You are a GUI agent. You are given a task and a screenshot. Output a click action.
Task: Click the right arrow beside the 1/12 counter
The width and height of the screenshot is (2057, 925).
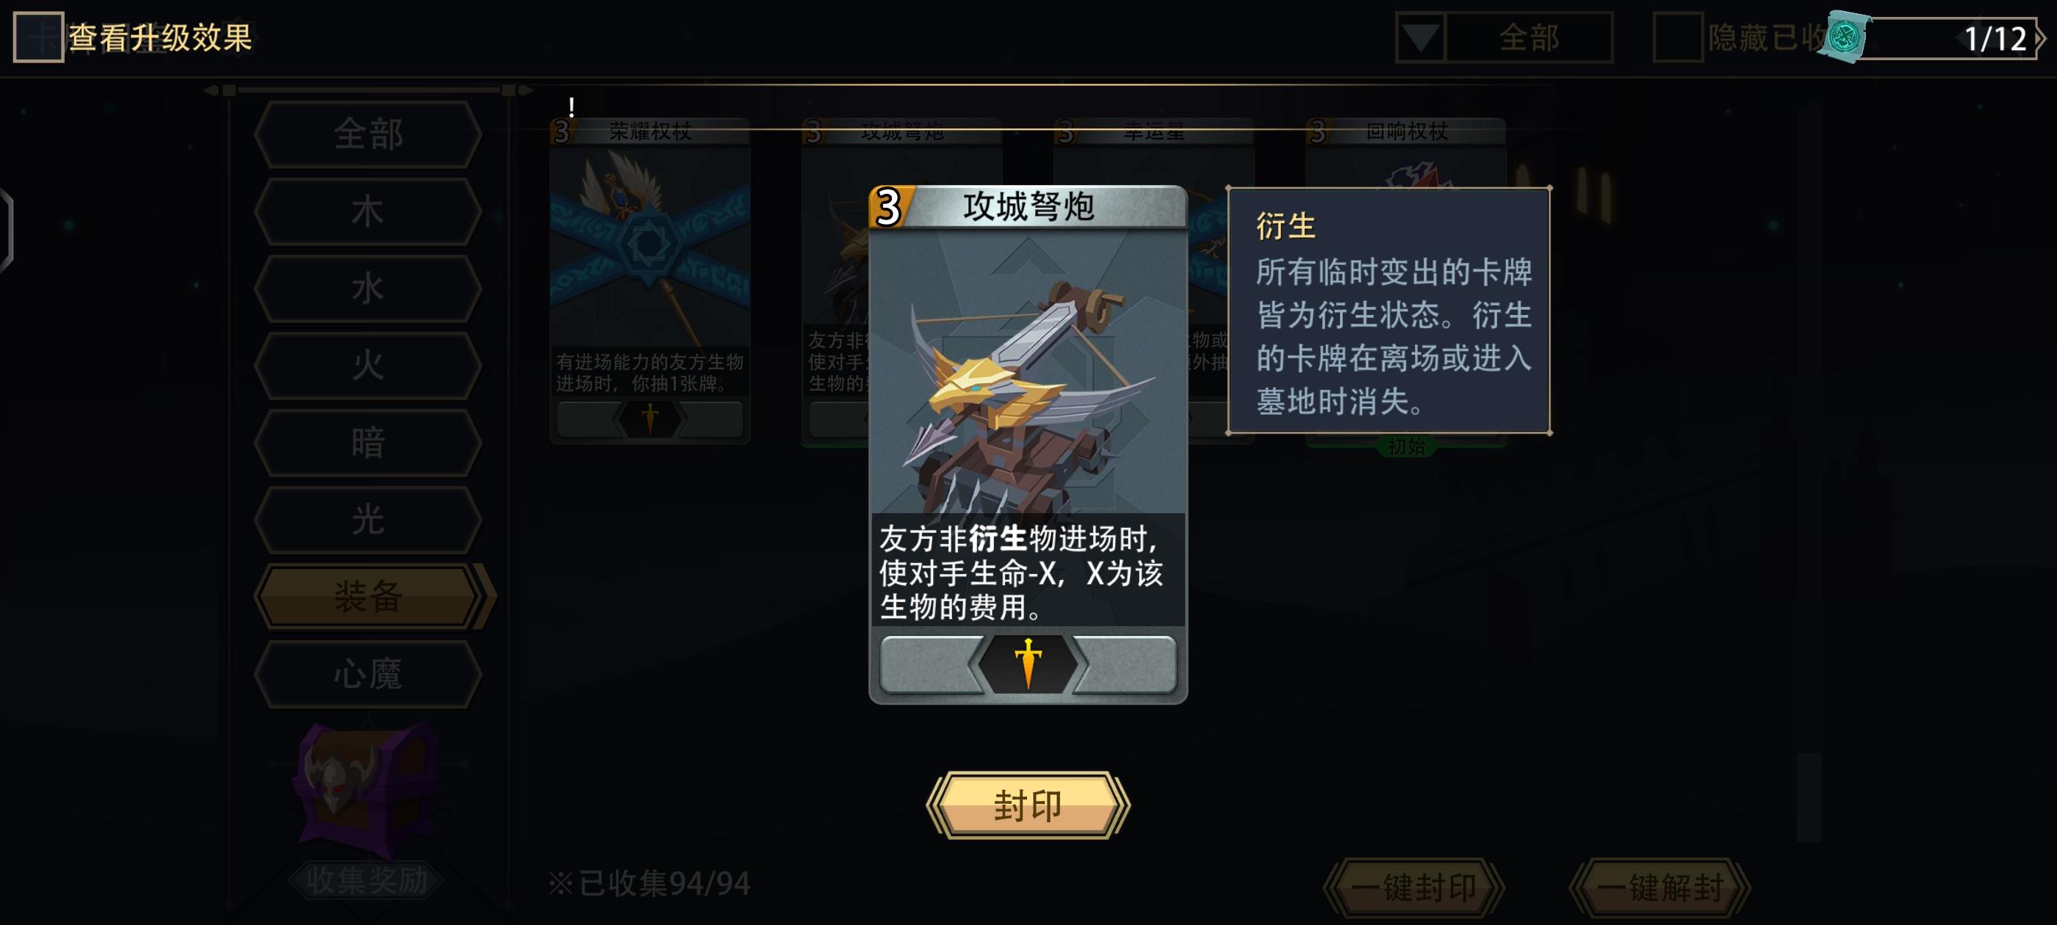(2041, 37)
